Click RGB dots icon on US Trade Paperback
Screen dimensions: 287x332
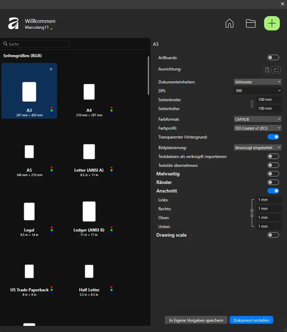(52, 290)
